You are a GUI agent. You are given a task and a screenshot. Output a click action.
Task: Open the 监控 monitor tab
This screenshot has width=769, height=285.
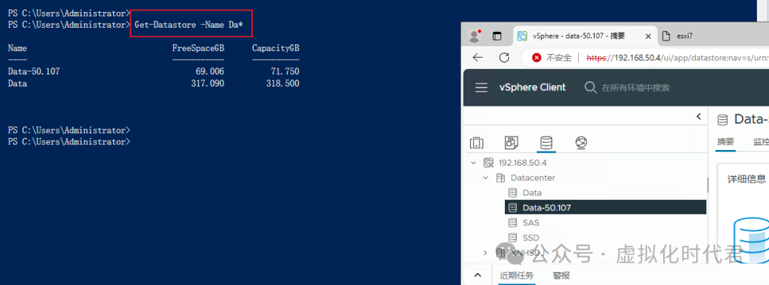[761, 142]
